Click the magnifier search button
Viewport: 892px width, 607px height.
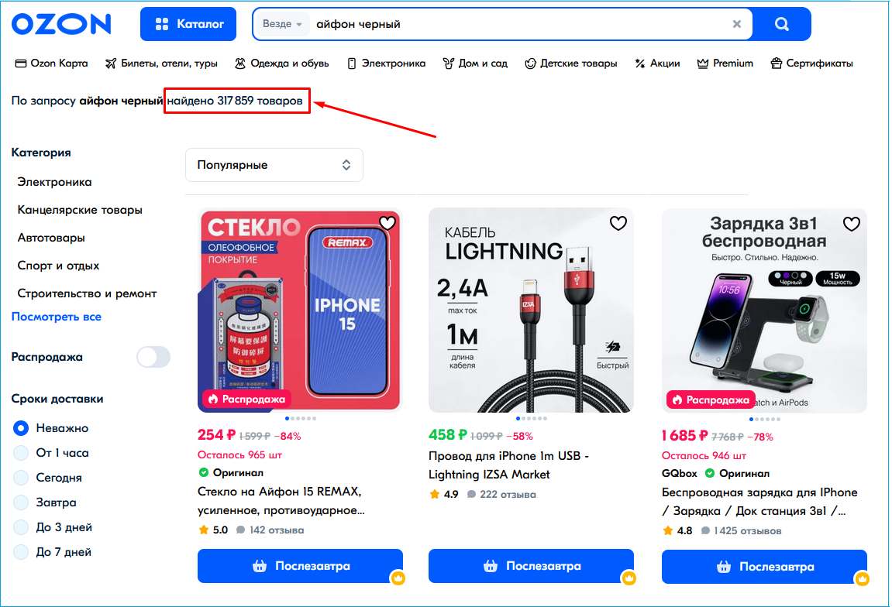[x=781, y=24]
